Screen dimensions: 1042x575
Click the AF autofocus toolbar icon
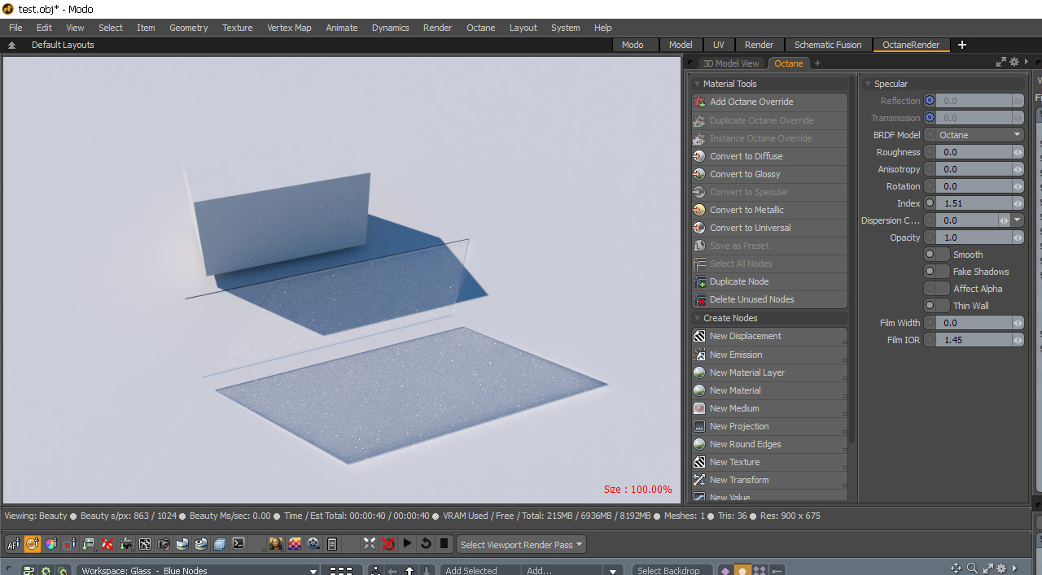click(x=14, y=544)
